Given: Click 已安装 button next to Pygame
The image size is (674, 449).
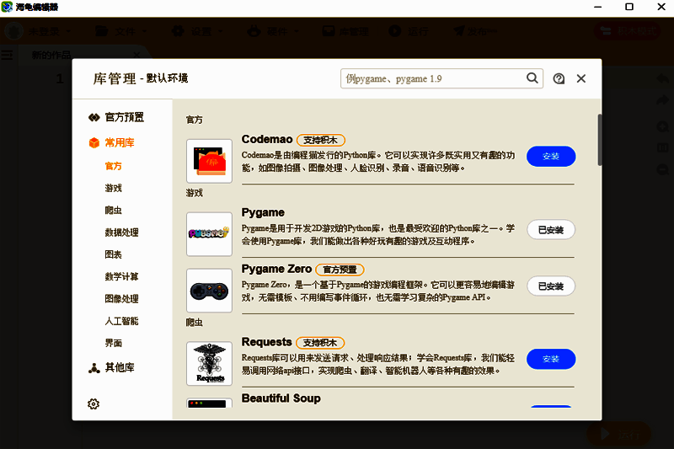Looking at the screenshot, I should (551, 229).
